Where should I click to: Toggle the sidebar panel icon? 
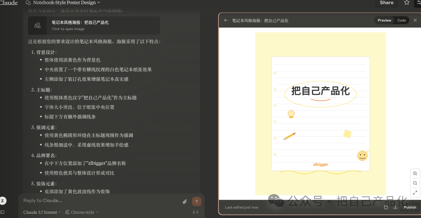click(x=2, y=212)
